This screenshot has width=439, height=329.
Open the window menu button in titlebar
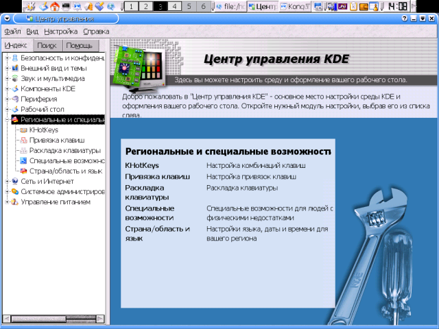(x=7, y=19)
